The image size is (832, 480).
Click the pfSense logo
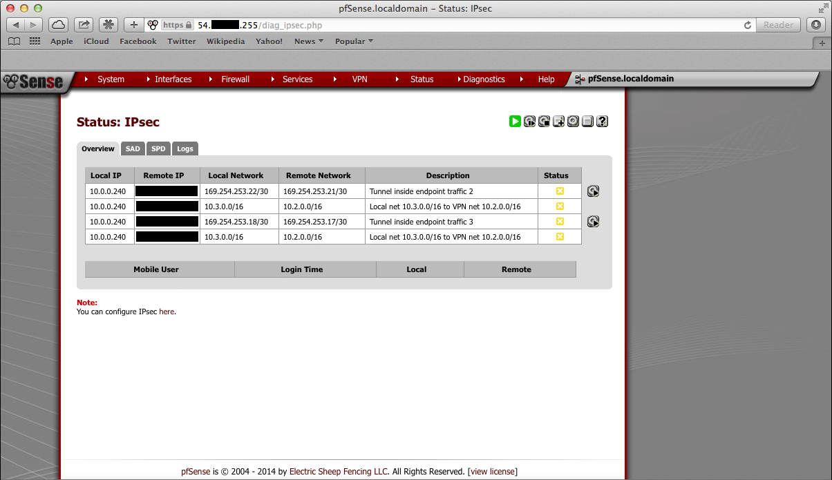[x=33, y=81]
